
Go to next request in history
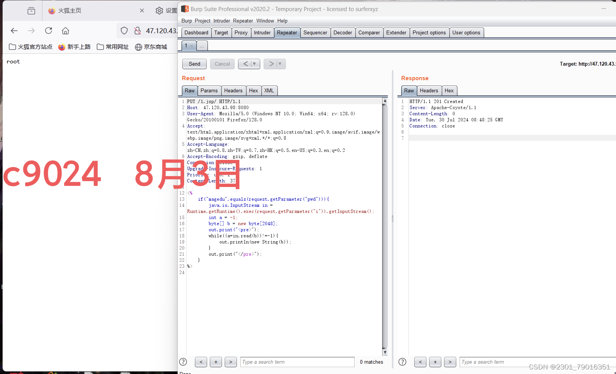[x=271, y=64]
